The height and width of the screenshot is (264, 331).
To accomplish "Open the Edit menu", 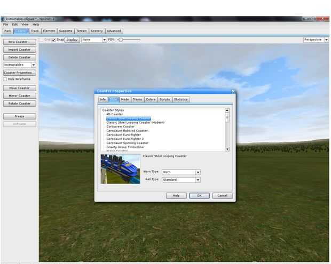I will click(x=15, y=25).
